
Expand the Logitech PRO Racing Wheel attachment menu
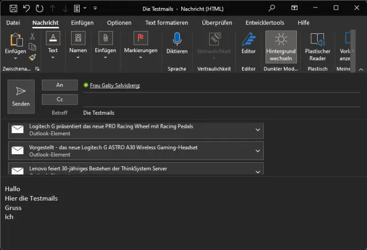(x=257, y=130)
